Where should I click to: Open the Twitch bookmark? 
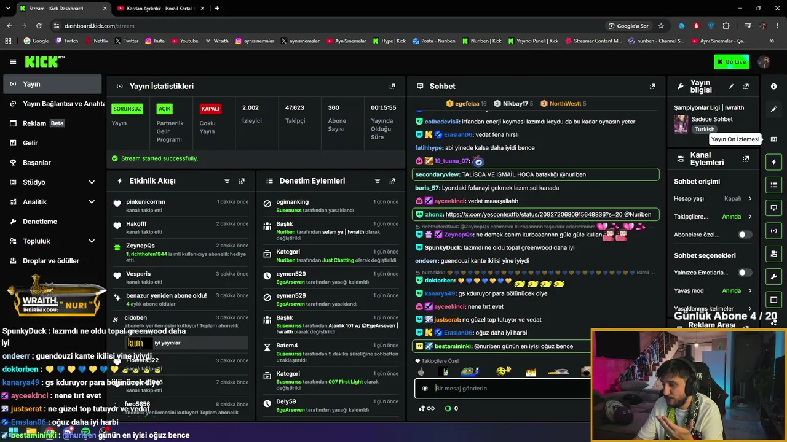(67, 41)
